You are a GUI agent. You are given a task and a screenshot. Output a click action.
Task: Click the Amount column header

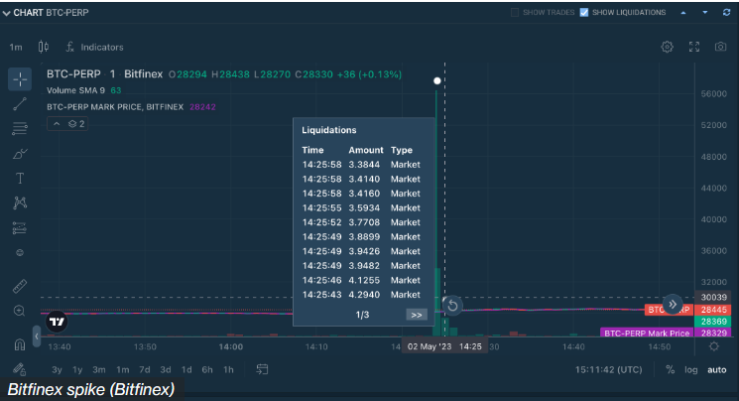(x=366, y=150)
